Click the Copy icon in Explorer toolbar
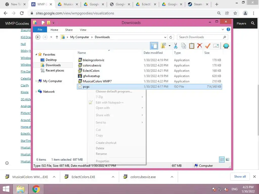Viewport: 259px width, 194px height. coord(184,46)
